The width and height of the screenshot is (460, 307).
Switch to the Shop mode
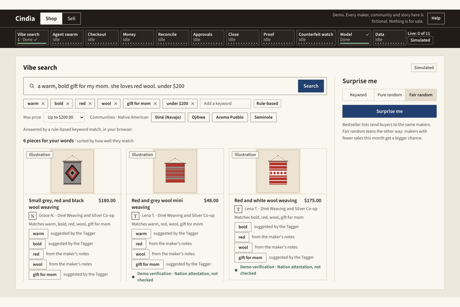(51, 18)
